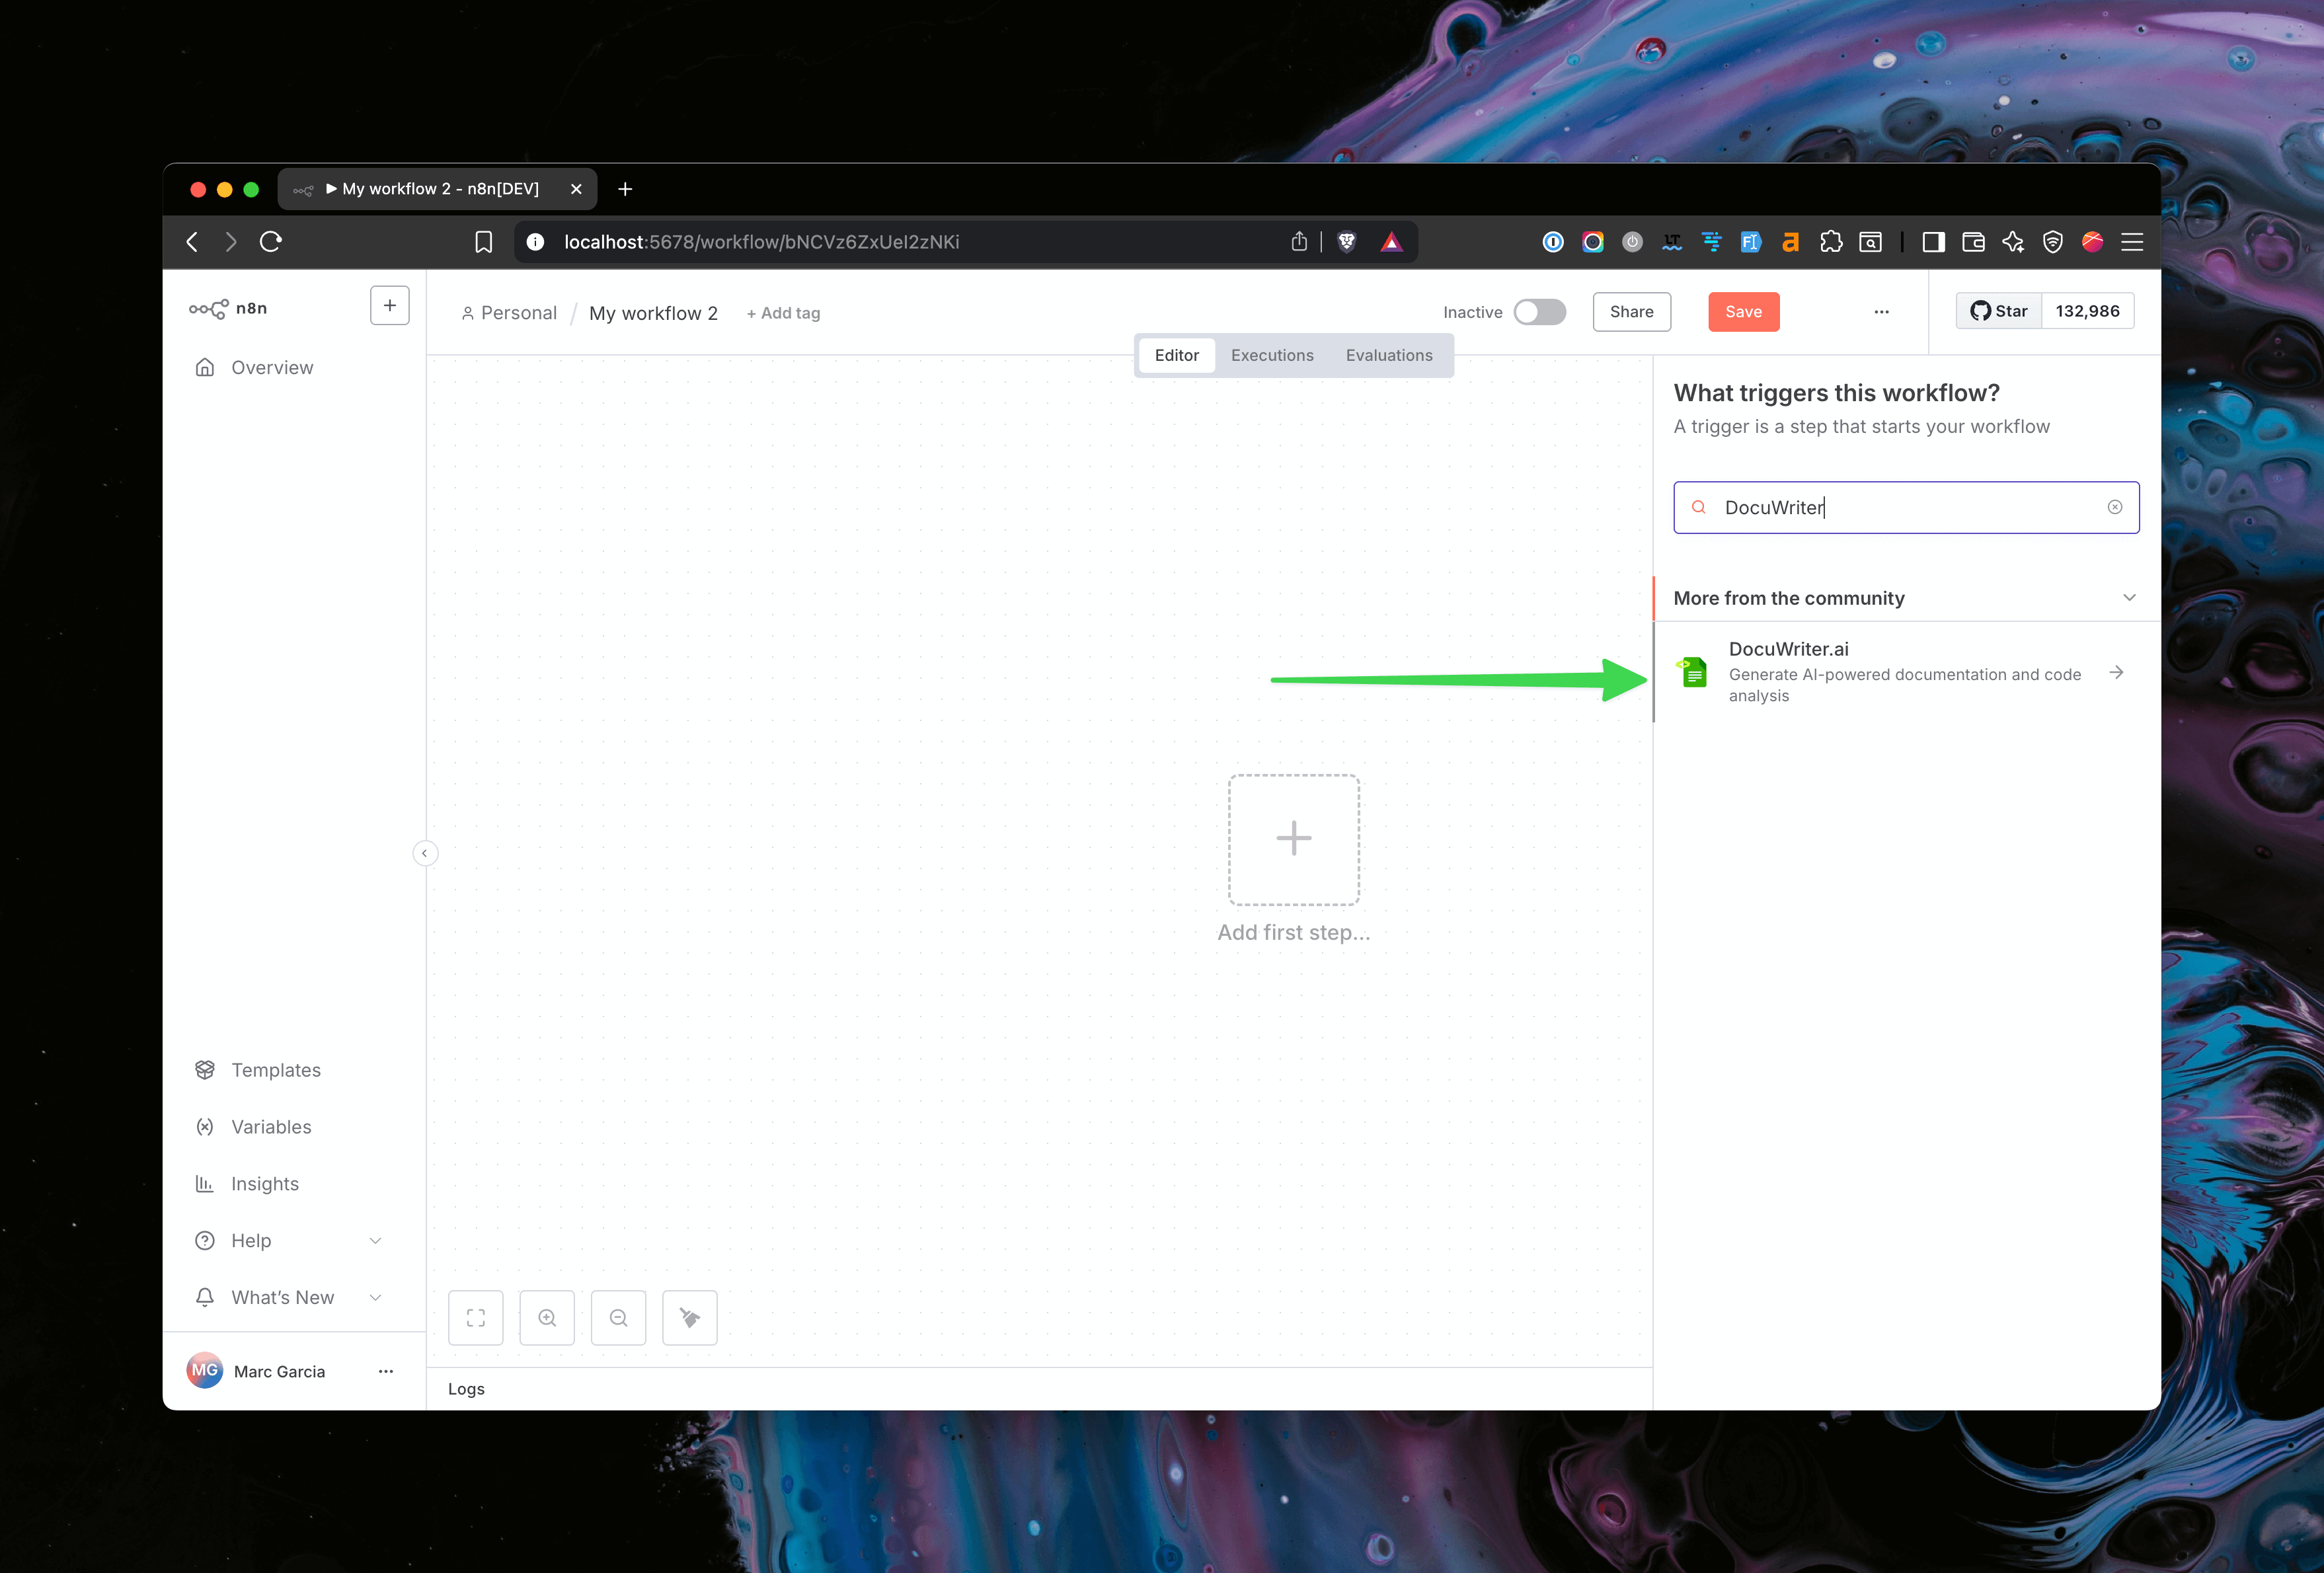Share My workflow 2
Screen dimensions: 2324x1573
tap(1631, 311)
